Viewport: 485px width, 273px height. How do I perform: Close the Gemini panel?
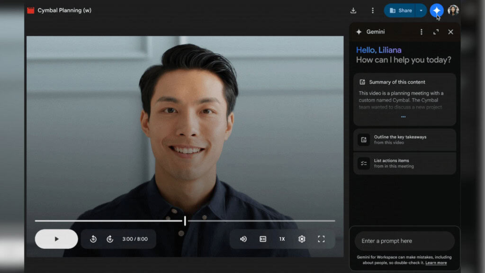[x=451, y=32]
